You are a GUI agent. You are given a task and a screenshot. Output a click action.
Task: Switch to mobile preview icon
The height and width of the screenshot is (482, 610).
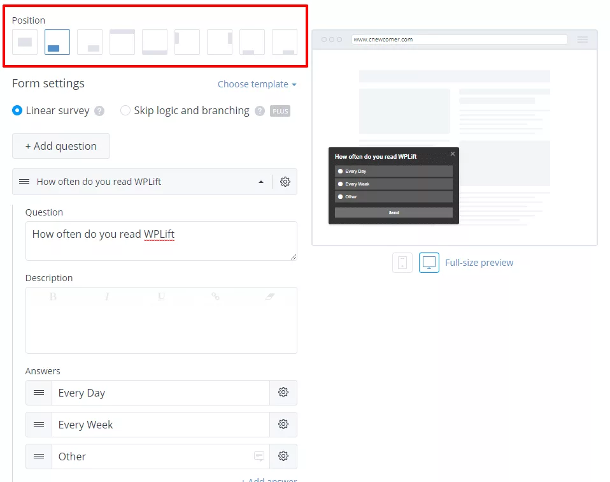(402, 263)
